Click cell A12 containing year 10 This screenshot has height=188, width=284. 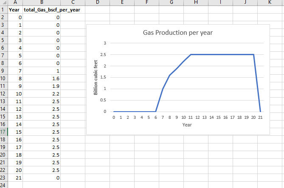pyautogui.click(x=15, y=94)
